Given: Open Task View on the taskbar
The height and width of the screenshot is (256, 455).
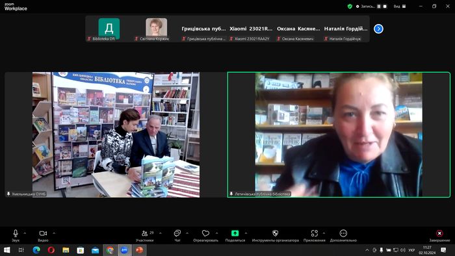Looking at the screenshot, I should click(x=21, y=250).
